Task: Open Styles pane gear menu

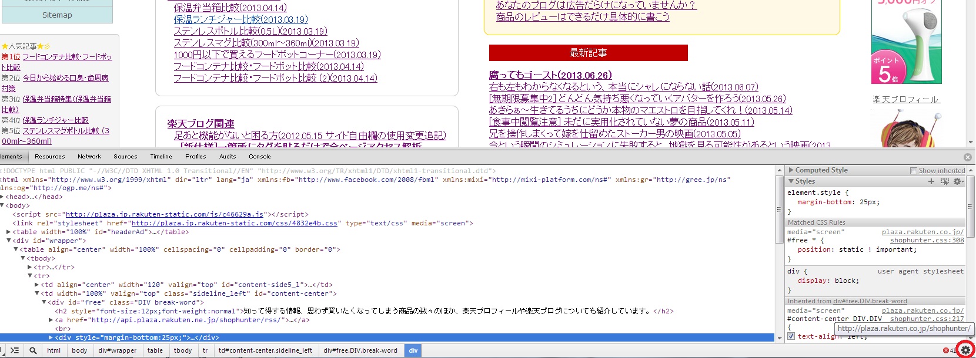Action: click(x=958, y=181)
